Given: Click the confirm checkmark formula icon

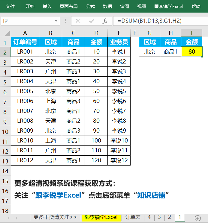Looking at the screenshot, I should (91, 21).
